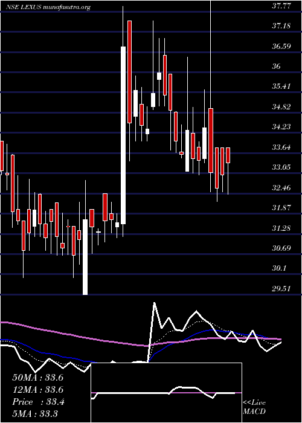Click the 50MA : 33.6 readout

[37, 378]
